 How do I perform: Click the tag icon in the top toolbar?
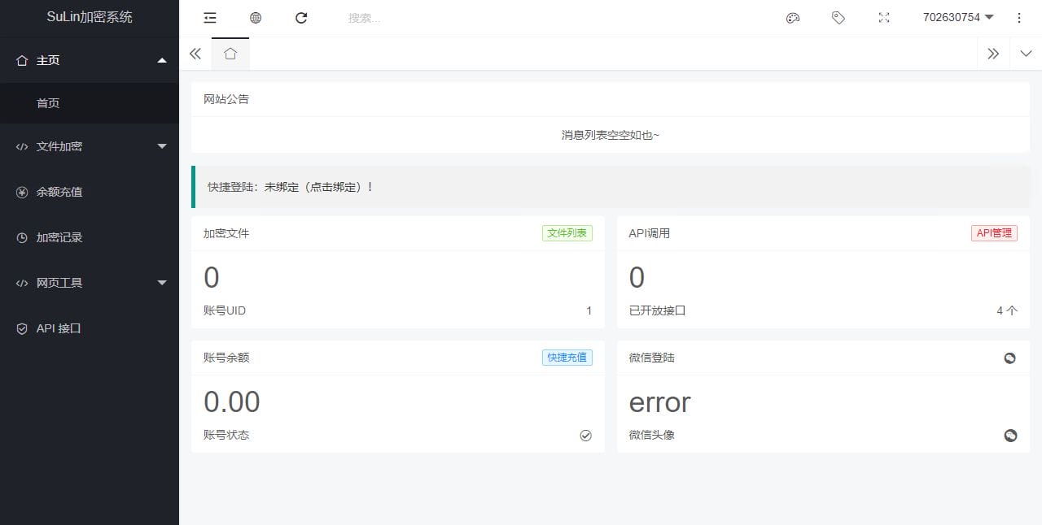(838, 17)
